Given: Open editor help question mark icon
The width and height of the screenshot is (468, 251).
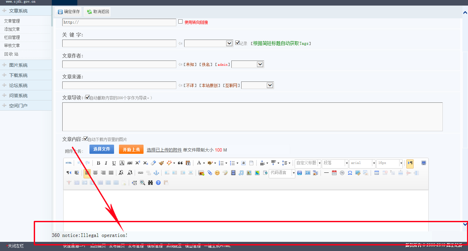Looking at the screenshot, I should [158, 183].
